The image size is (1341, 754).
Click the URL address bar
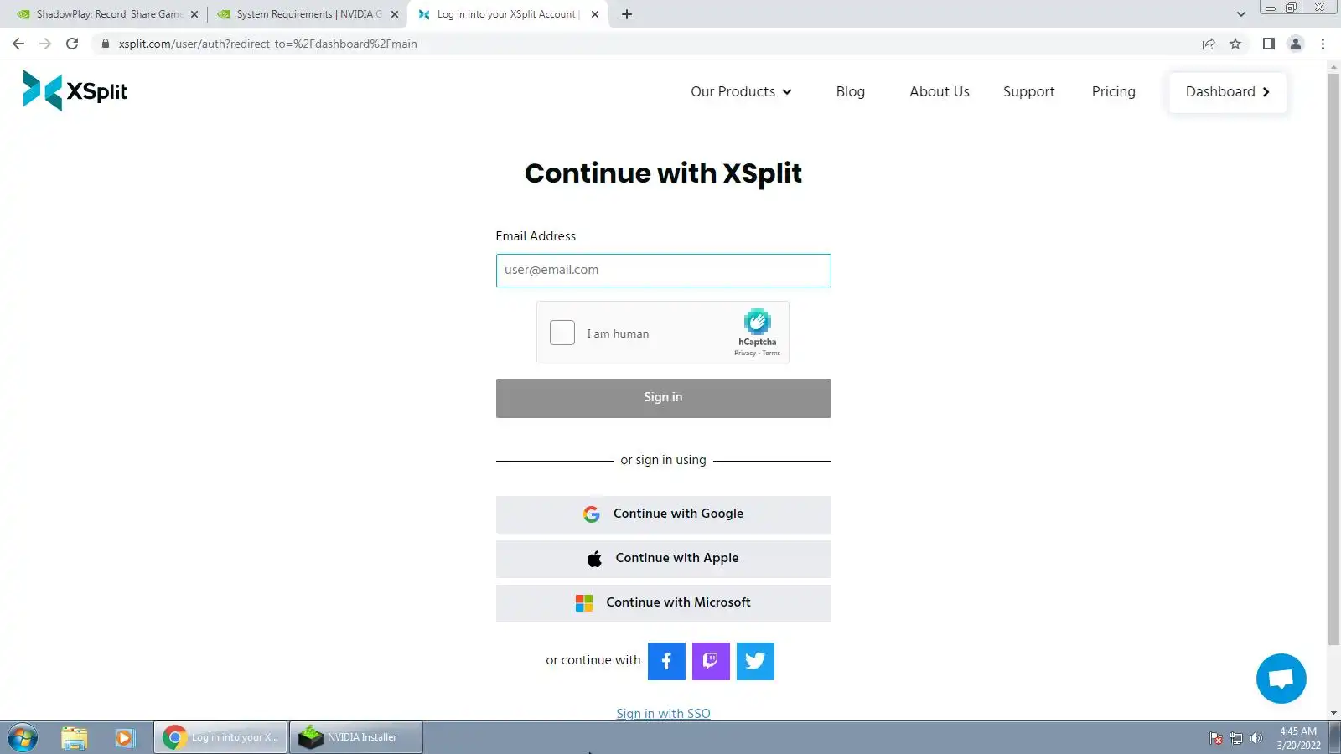(645, 44)
